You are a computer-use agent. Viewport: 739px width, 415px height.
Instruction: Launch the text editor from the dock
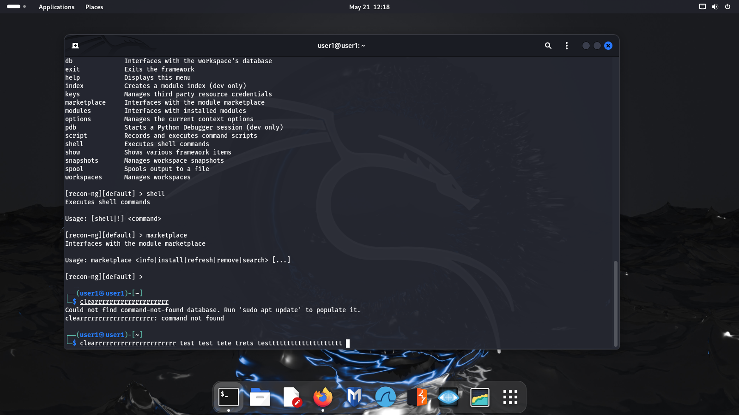[x=291, y=397]
